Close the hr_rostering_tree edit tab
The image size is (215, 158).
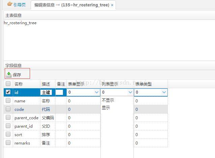[x=112, y=5]
